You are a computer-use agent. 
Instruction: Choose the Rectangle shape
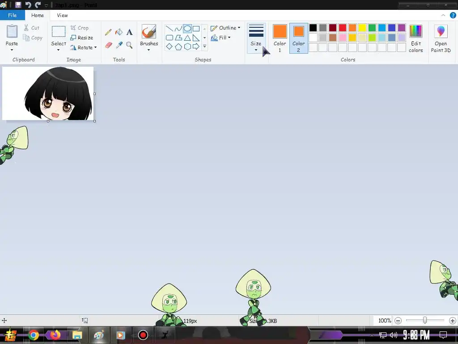[196, 29]
